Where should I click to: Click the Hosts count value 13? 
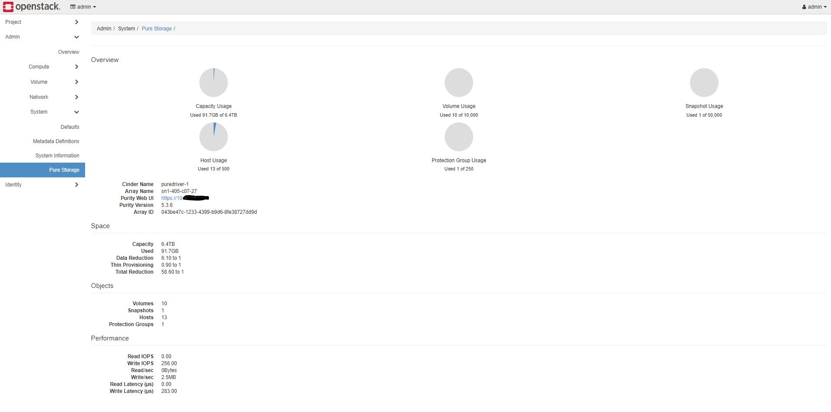pyautogui.click(x=164, y=317)
